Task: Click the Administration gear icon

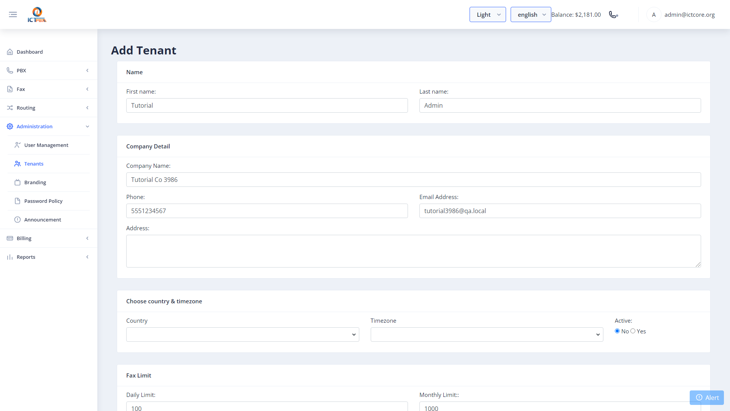Action: (x=10, y=126)
